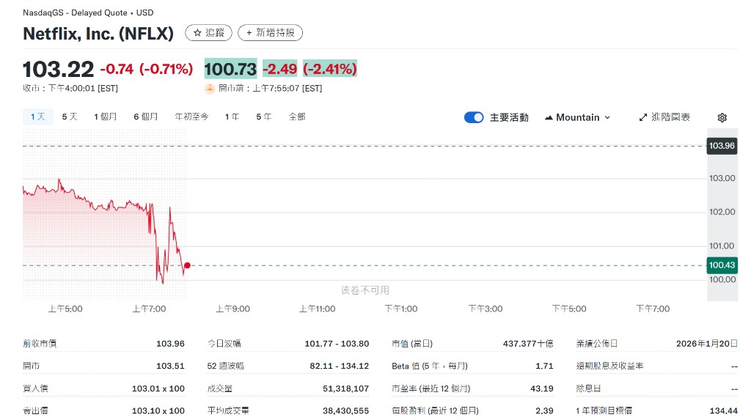Viewport: 751px width, 420px height.
Task: Select the 全部 range option
Action: 297,117
